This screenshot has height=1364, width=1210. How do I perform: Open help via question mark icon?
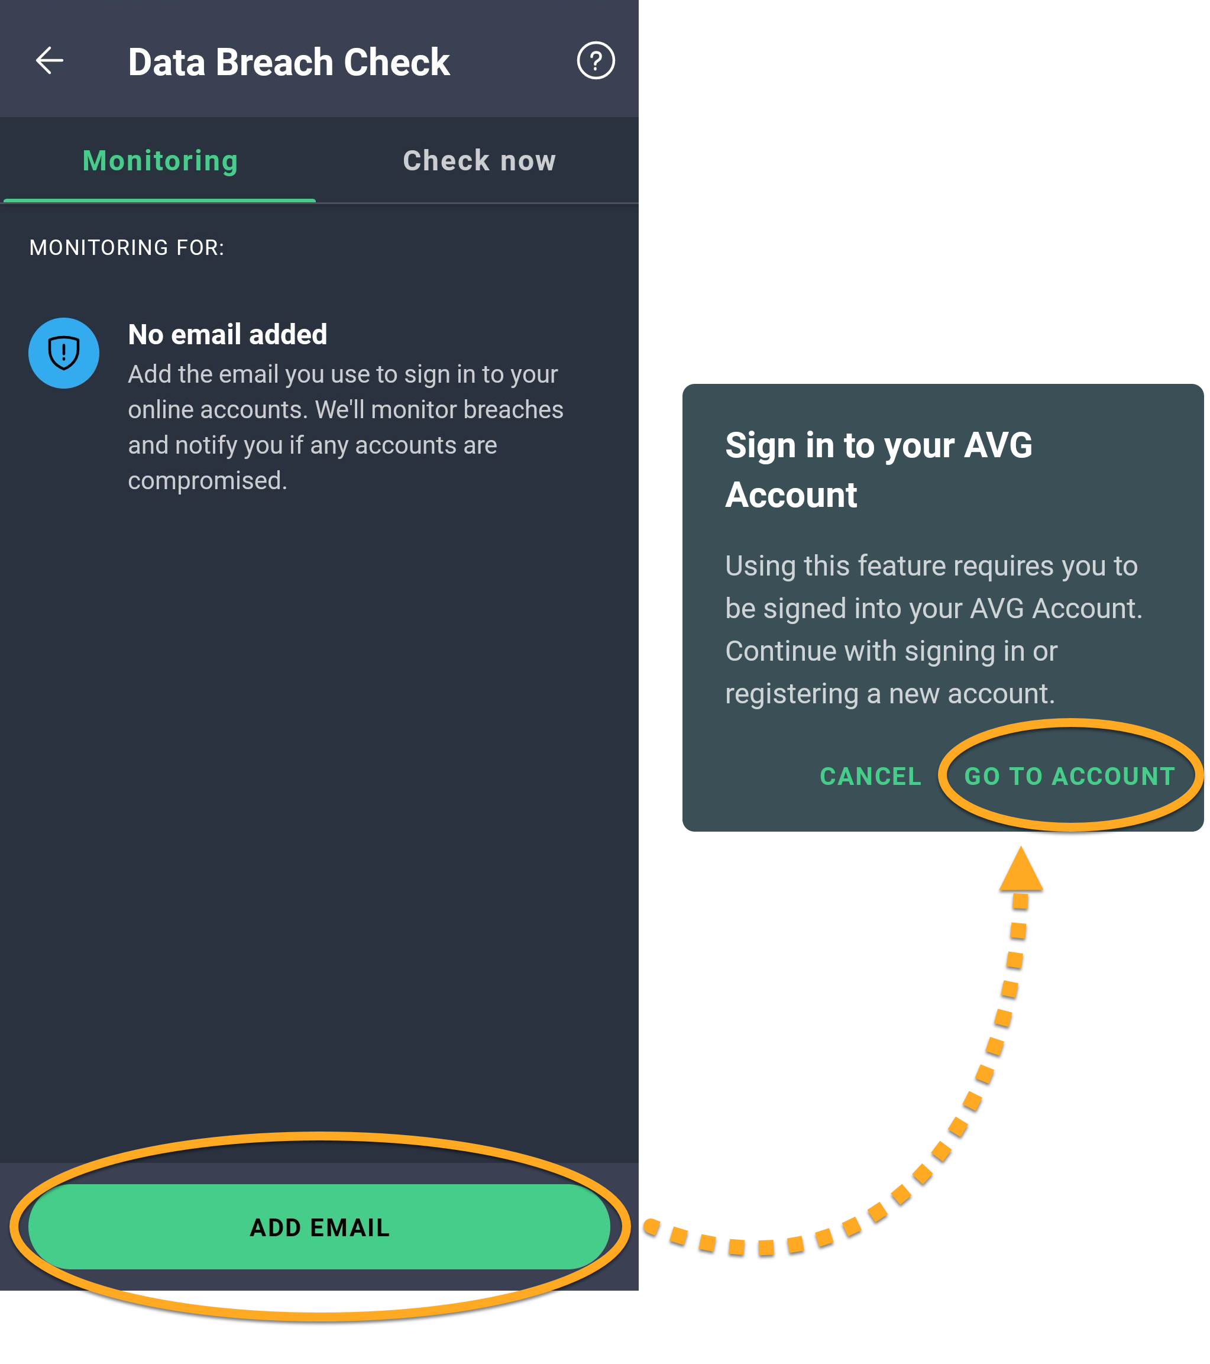(x=595, y=61)
